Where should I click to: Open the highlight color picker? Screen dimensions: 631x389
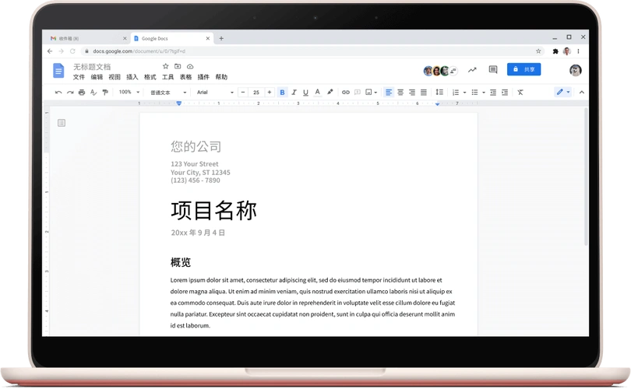(x=330, y=92)
